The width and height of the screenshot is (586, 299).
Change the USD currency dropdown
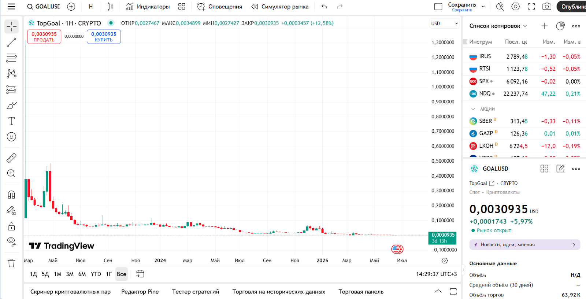[x=444, y=23]
